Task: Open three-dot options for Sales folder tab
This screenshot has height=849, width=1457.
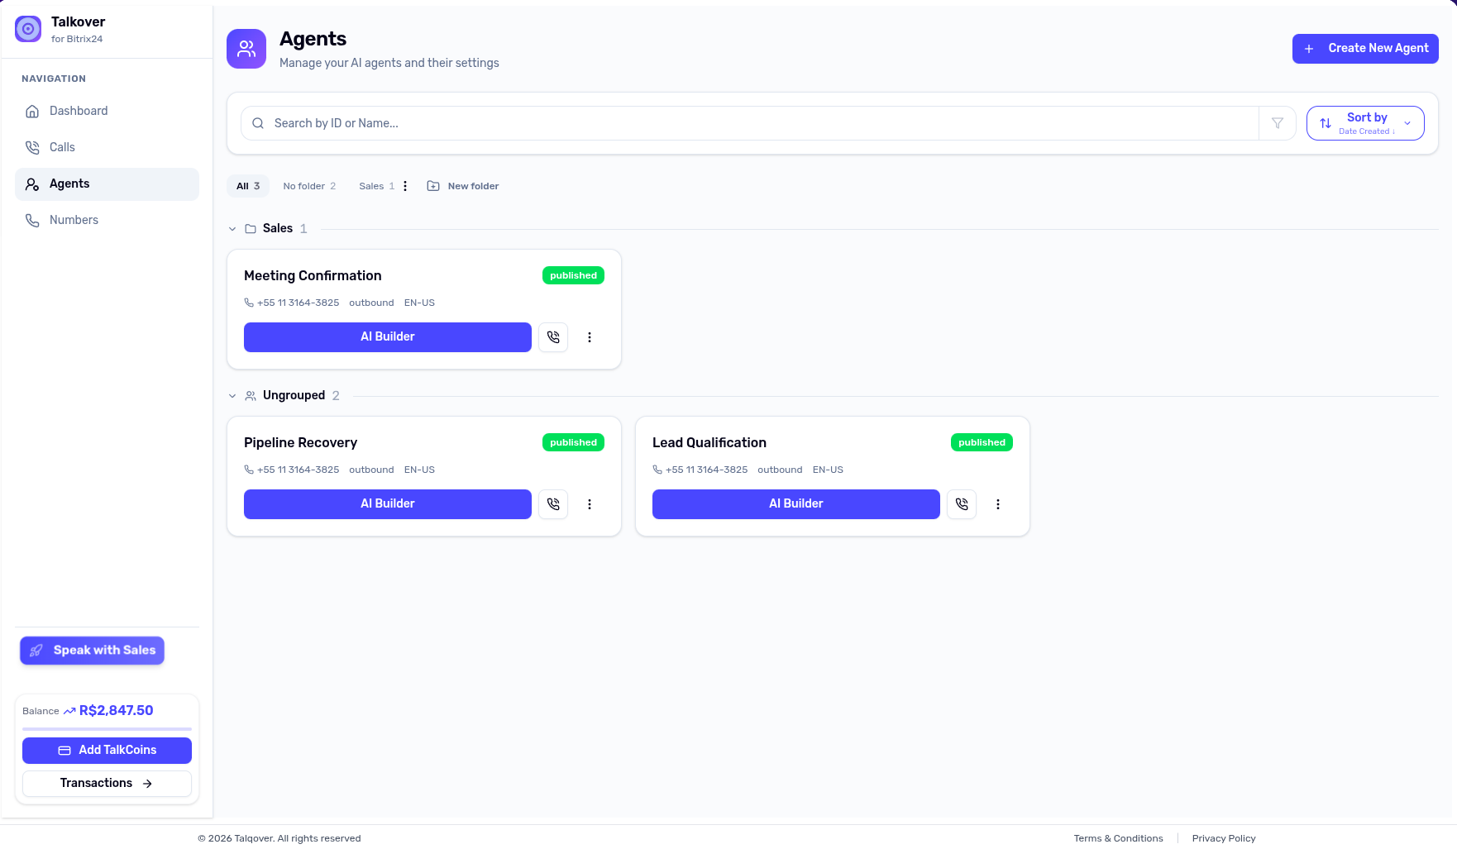Action: pos(405,186)
